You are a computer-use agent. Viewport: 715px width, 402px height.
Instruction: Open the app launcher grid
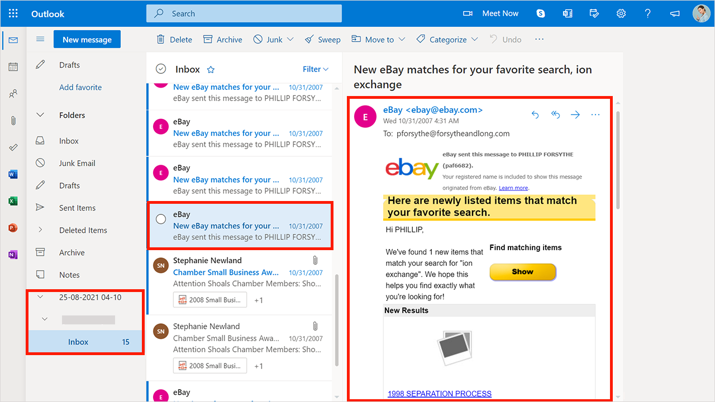point(13,13)
